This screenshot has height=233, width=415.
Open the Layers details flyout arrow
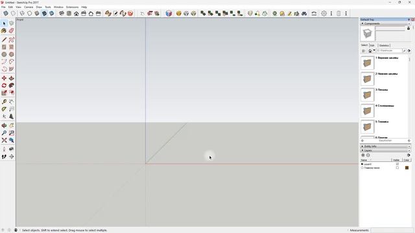click(x=409, y=155)
